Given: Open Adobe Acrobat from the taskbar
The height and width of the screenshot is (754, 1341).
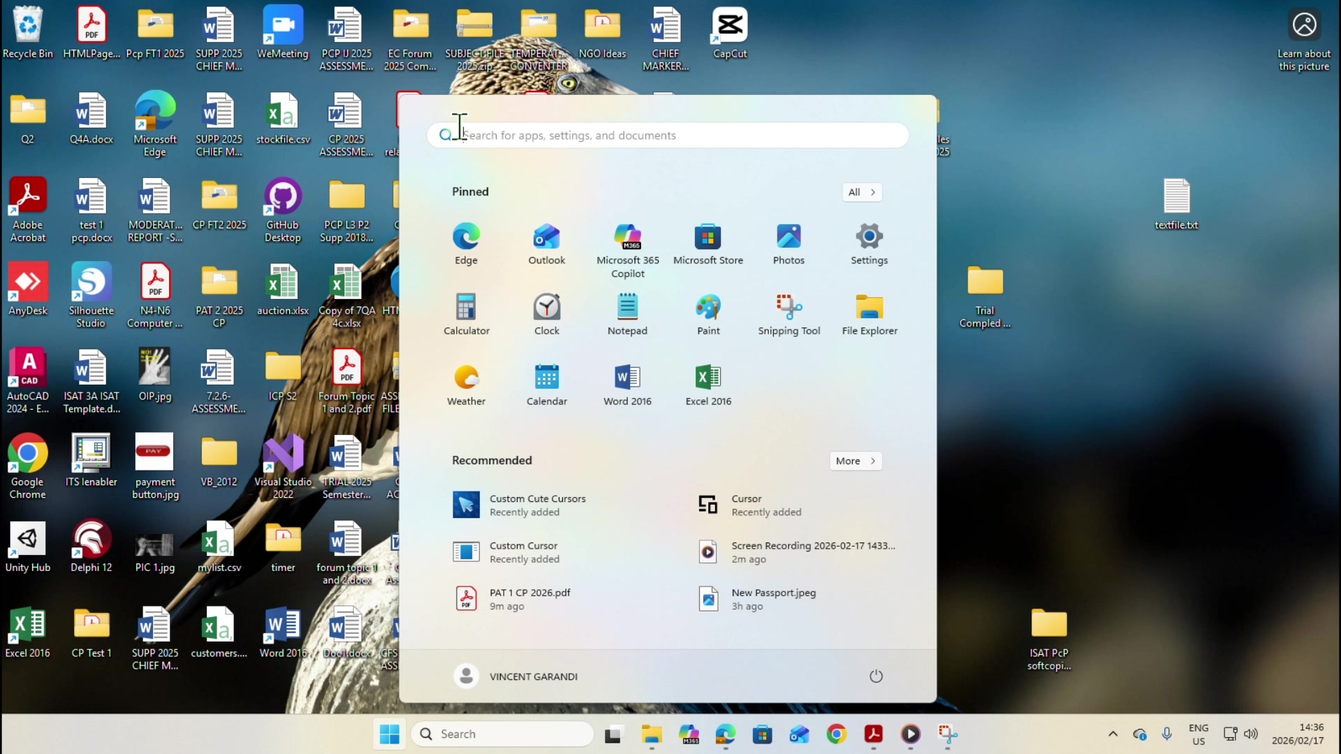Looking at the screenshot, I should pyautogui.click(x=873, y=734).
